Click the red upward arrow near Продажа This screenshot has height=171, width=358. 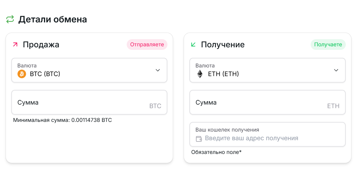(16, 44)
